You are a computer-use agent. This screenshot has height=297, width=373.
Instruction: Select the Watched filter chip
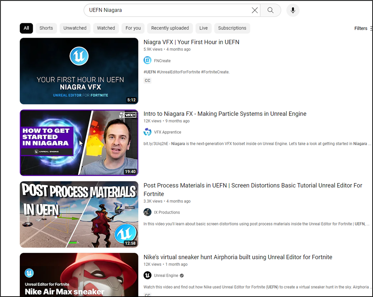pos(106,28)
